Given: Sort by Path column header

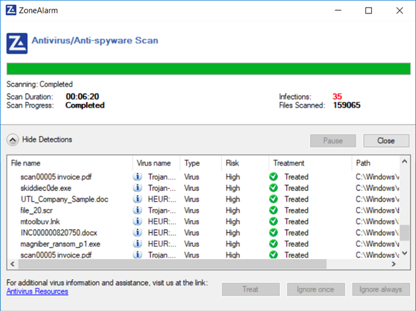Looking at the screenshot, I should pyautogui.click(x=376, y=163).
